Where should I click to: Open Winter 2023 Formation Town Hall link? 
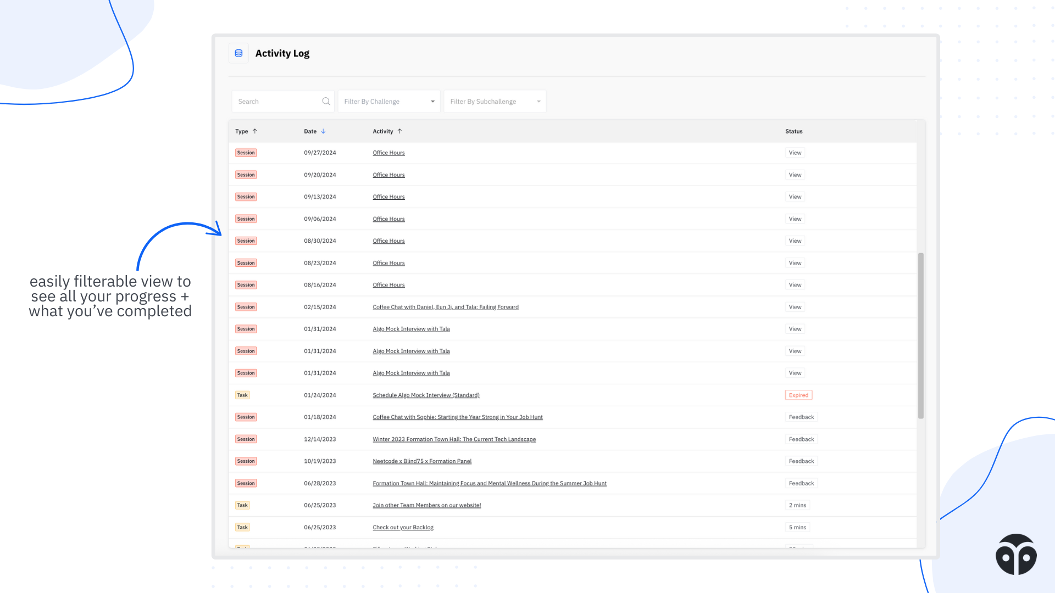pyautogui.click(x=454, y=439)
